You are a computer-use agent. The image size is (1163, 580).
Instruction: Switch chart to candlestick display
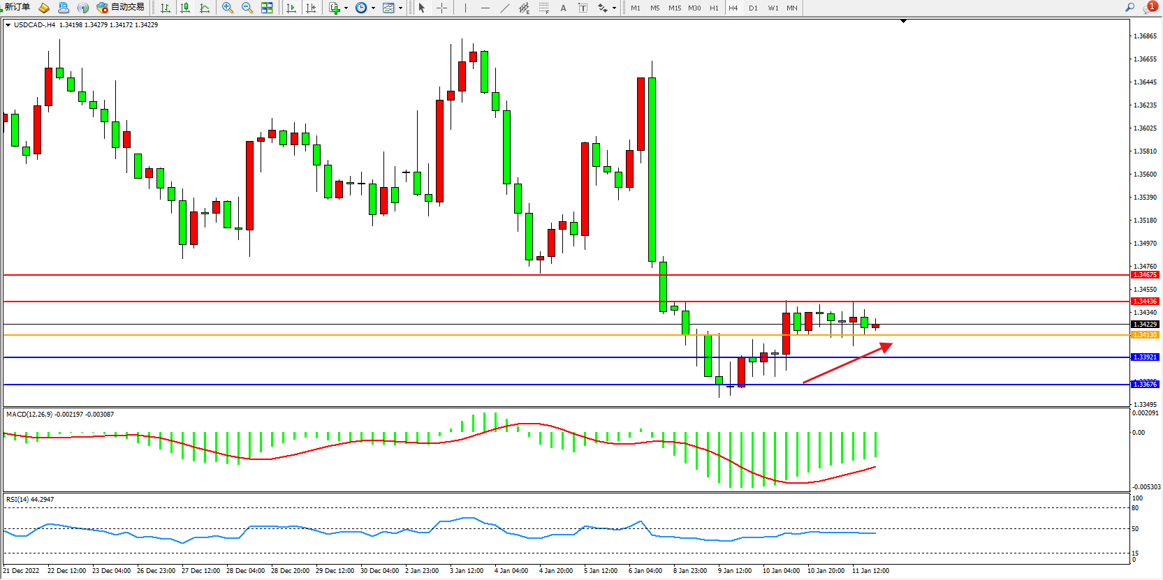click(x=185, y=8)
